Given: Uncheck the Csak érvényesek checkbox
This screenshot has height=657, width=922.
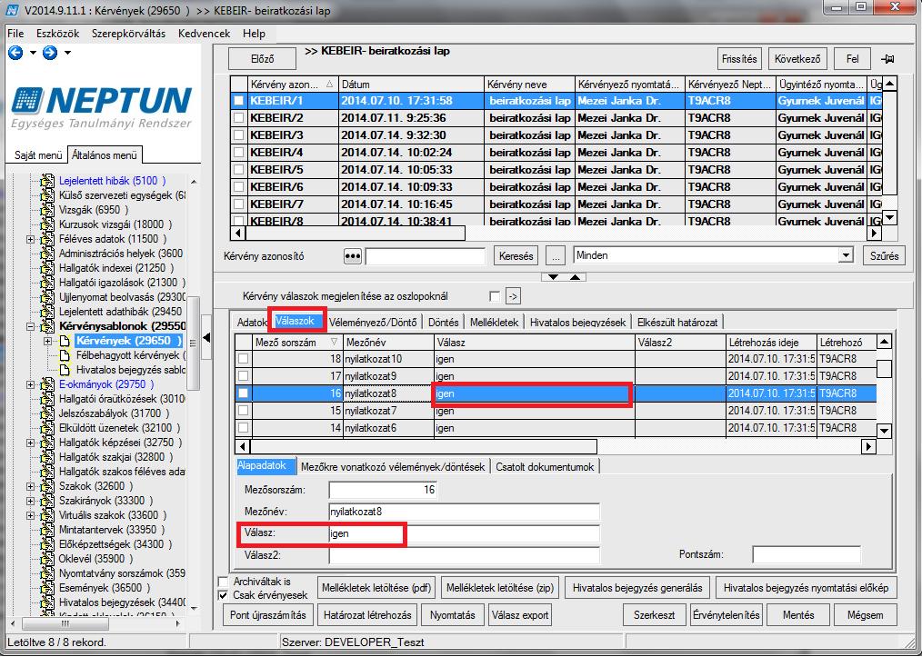Looking at the screenshot, I should pyautogui.click(x=224, y=595).
